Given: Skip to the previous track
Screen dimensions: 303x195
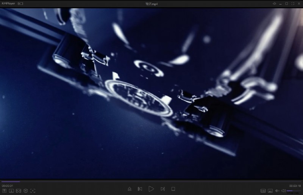Looking at the screenshot, I should point(140,189).
